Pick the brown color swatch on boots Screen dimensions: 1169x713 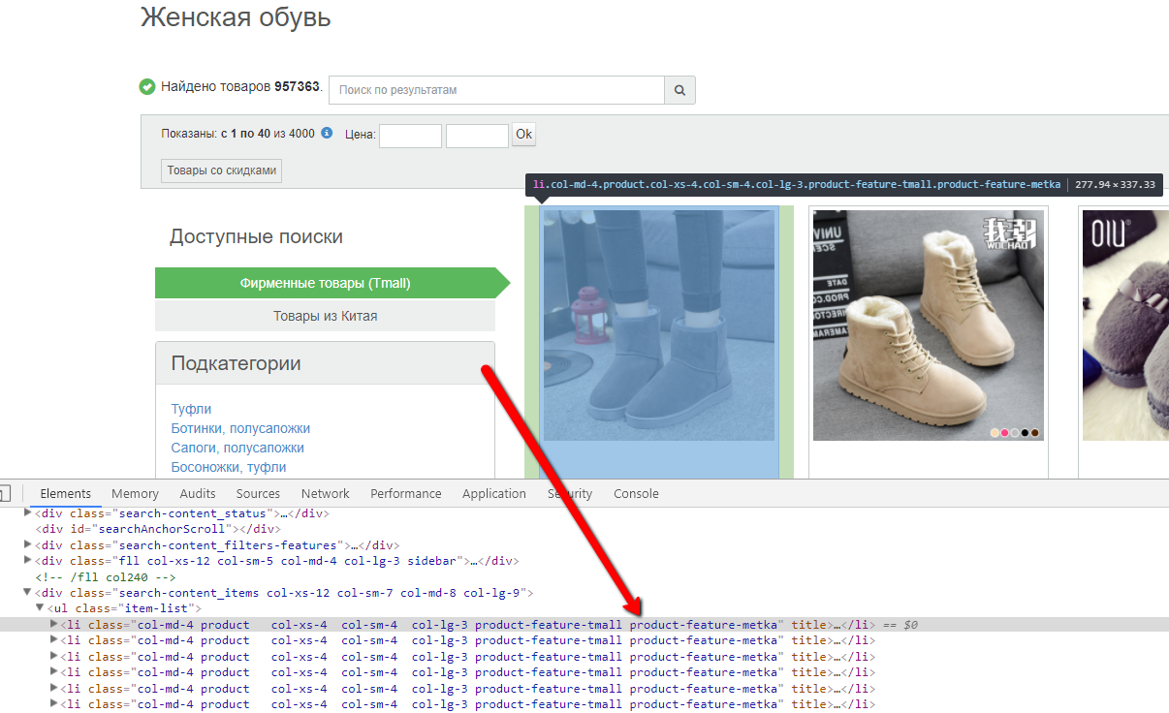click(x=1035, y=432)
